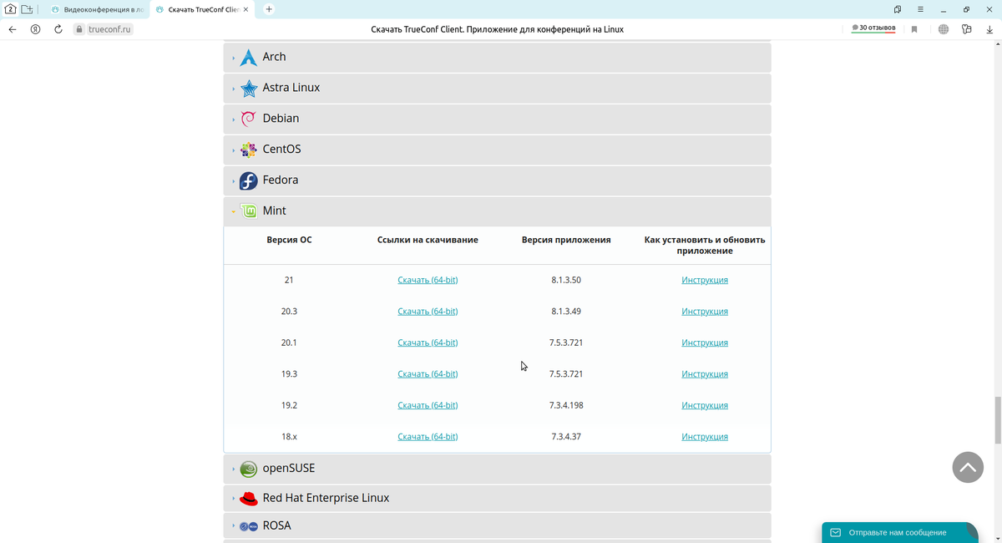Open downloads via the download arrow icon

989,29
